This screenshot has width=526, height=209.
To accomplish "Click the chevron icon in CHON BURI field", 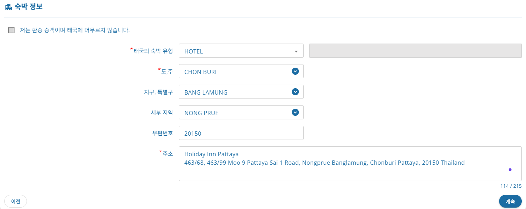I will [295, 71].
